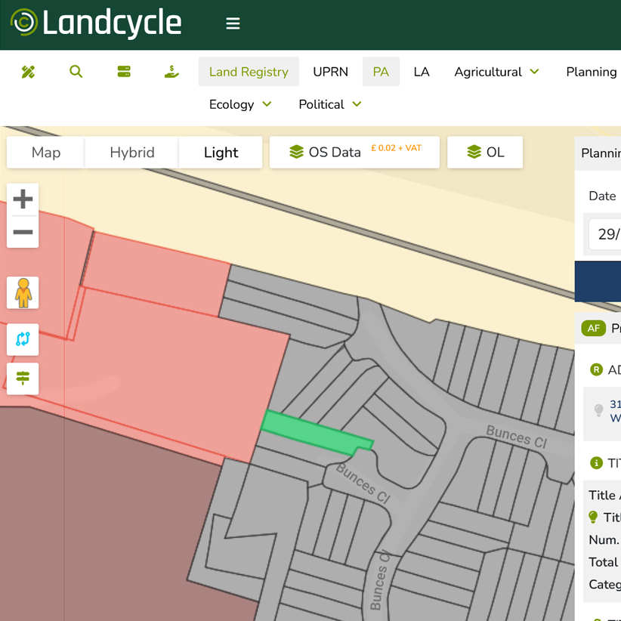Click the green AF badge
621x621 pixels.
pos(593,328)
